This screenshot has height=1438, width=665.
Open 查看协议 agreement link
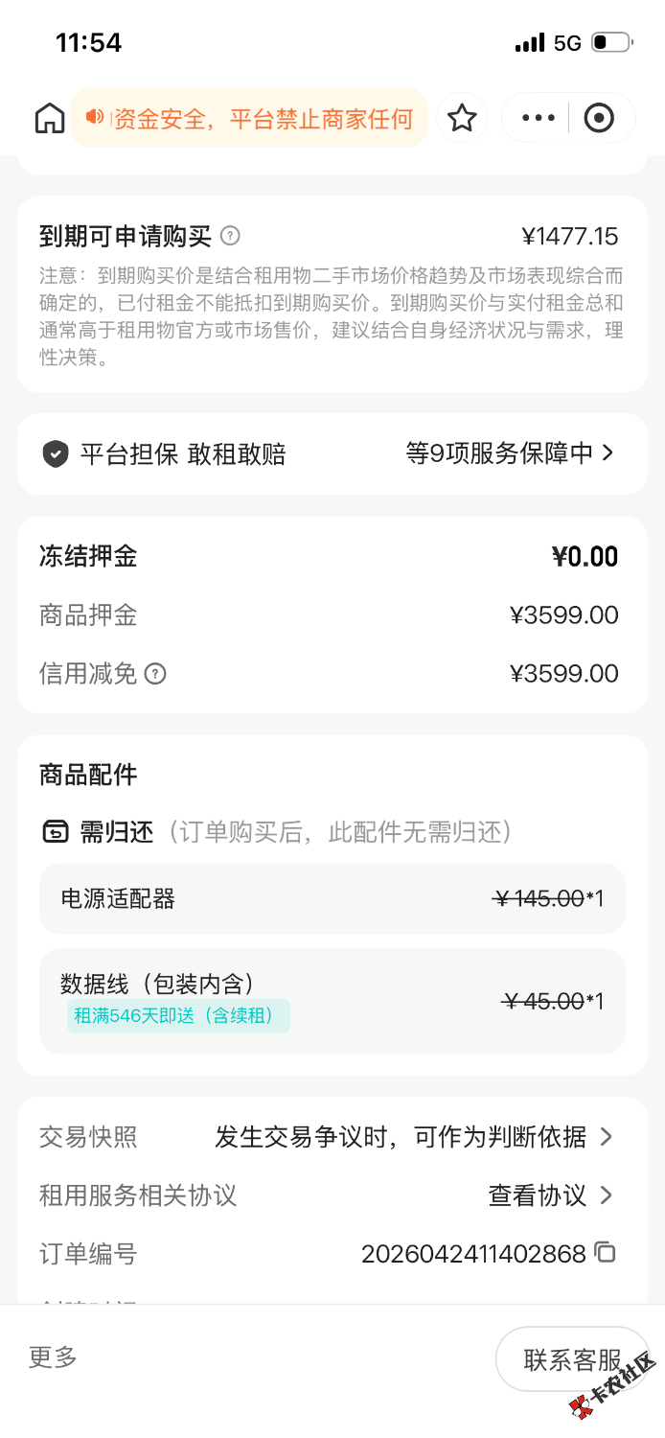click(550, 1195)
